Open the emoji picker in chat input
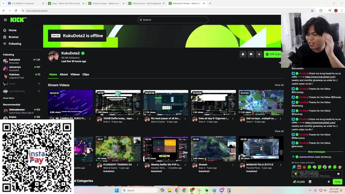 point(339,174)
